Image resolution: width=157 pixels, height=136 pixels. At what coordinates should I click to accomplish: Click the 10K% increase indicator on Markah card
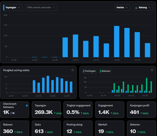coord(109,132)
